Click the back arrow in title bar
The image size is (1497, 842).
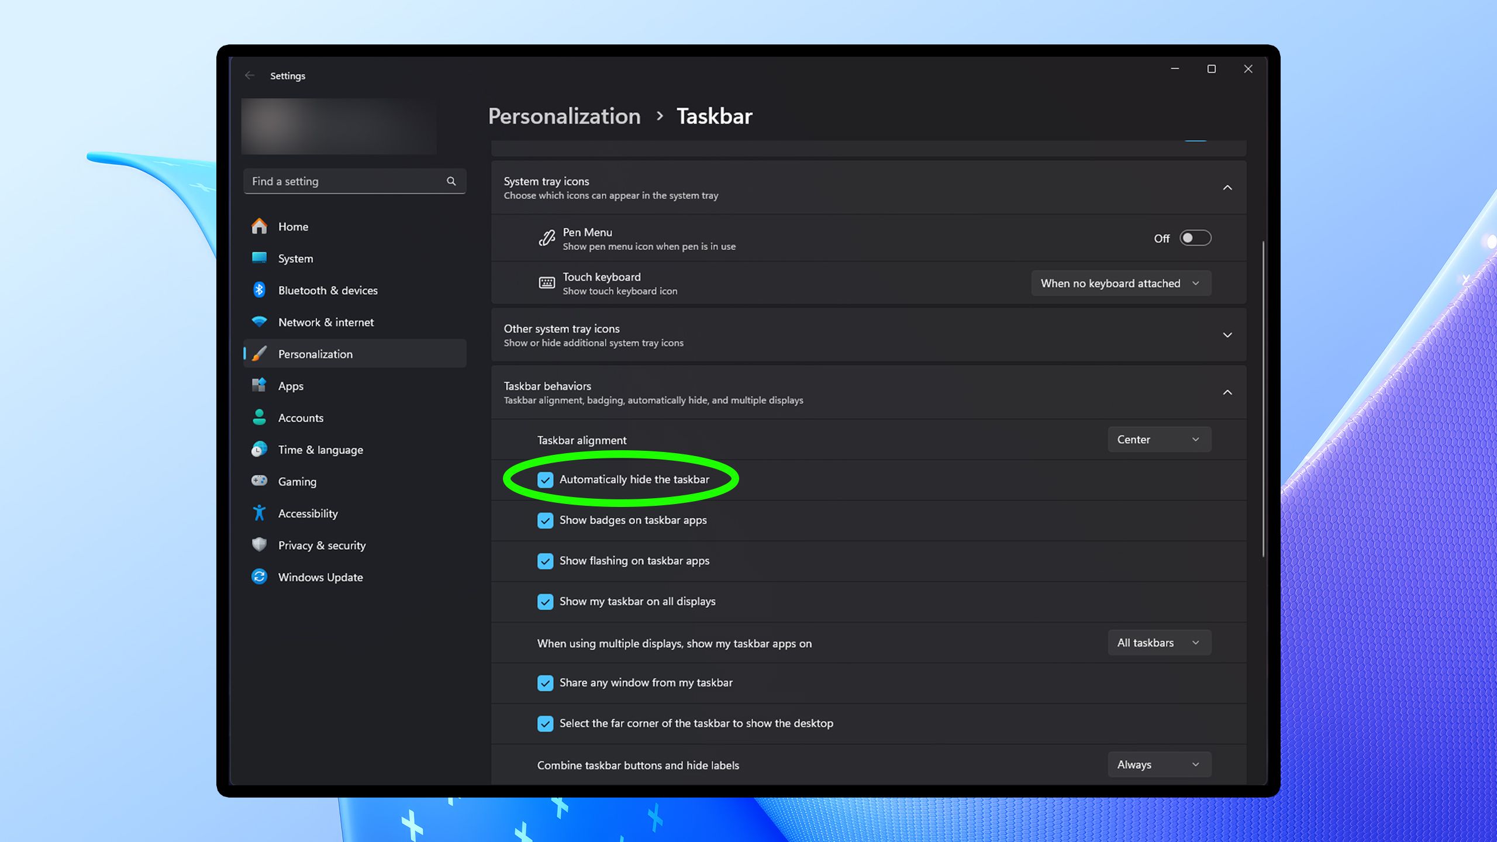tap(250, 75)
